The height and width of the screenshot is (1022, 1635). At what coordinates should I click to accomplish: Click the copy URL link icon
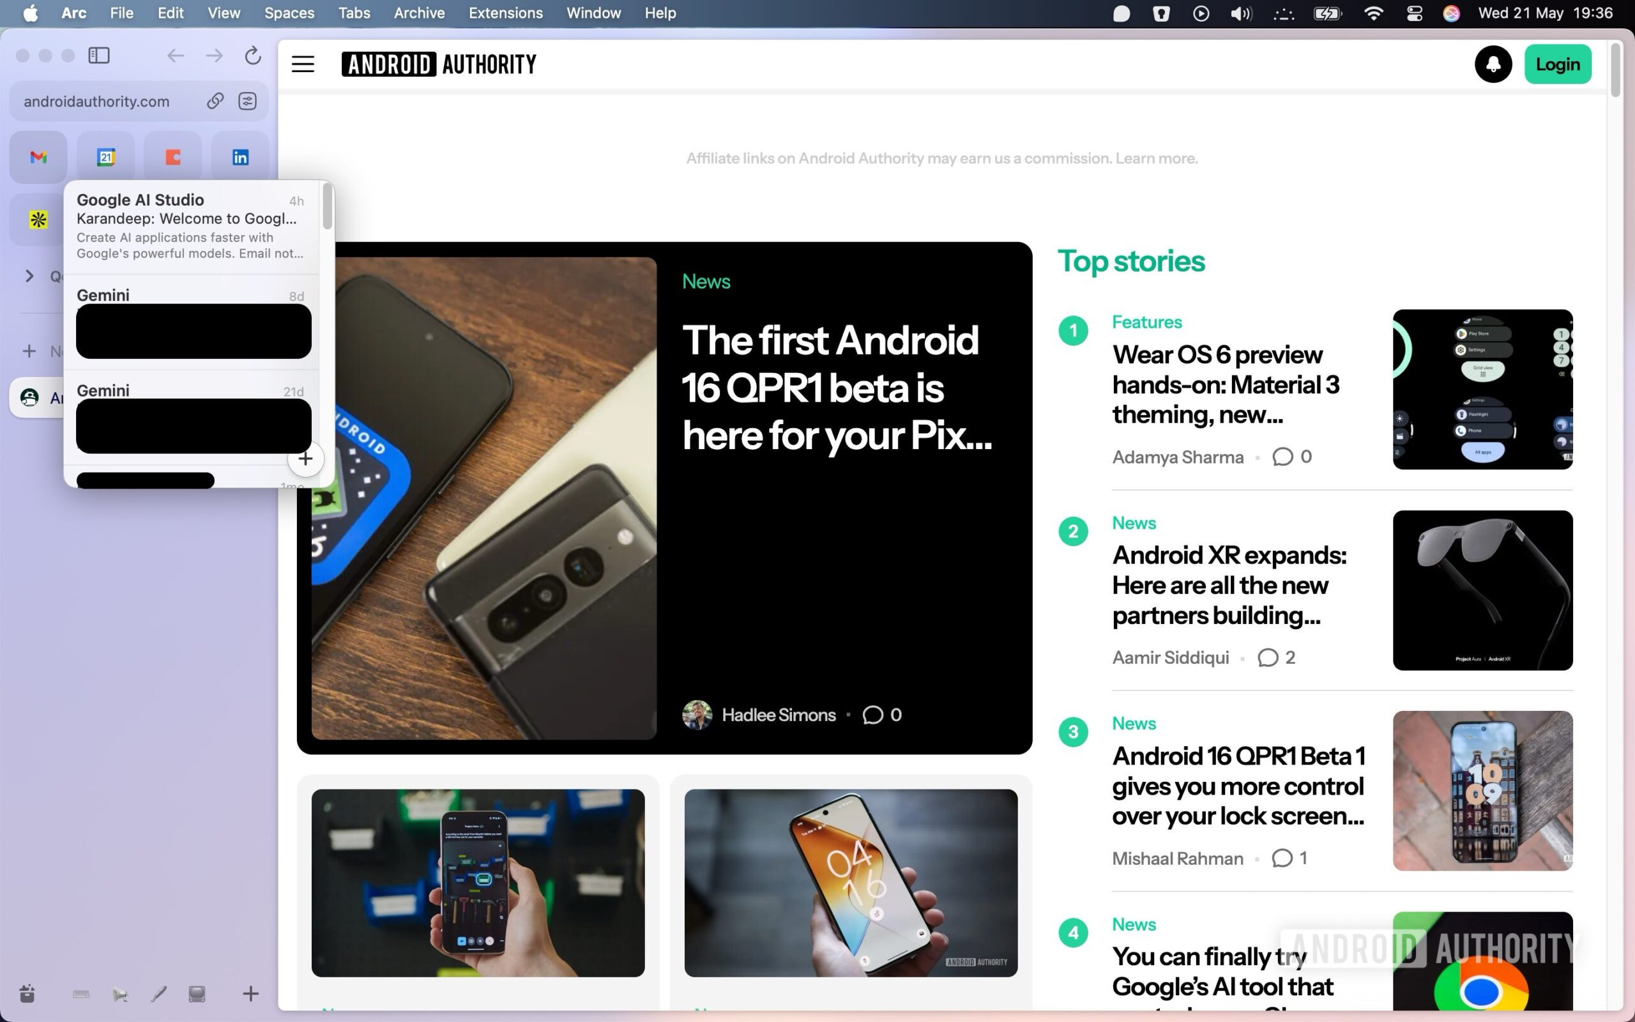pyautogui.click(x=215, y=102)
